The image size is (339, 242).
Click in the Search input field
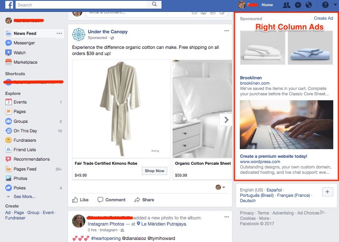pos(82,5)
